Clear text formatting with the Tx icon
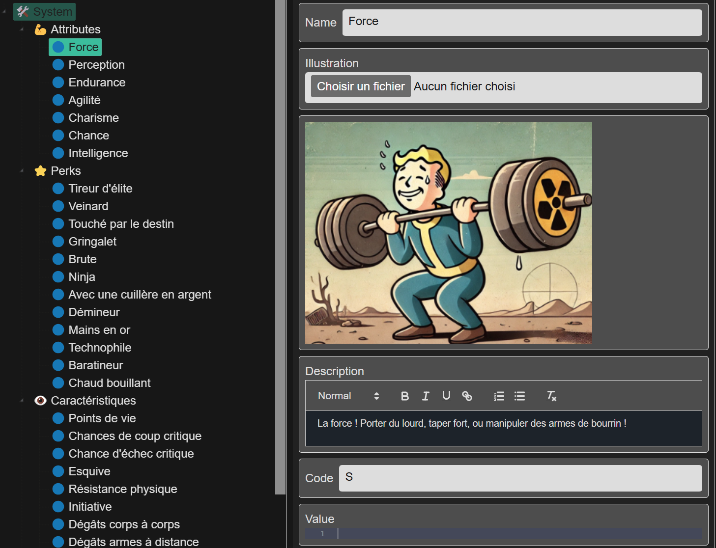This screenshot has width=716, height=548. pos(551,396)
